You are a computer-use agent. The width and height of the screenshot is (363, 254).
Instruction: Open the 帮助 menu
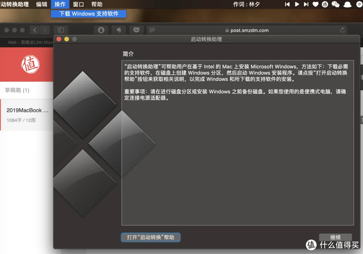coord(97,4)
